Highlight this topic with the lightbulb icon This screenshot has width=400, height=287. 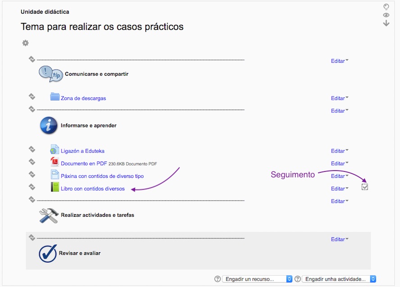coord(386,7)
